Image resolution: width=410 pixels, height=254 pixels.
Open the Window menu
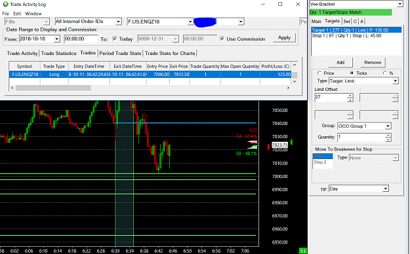point(33,14)
